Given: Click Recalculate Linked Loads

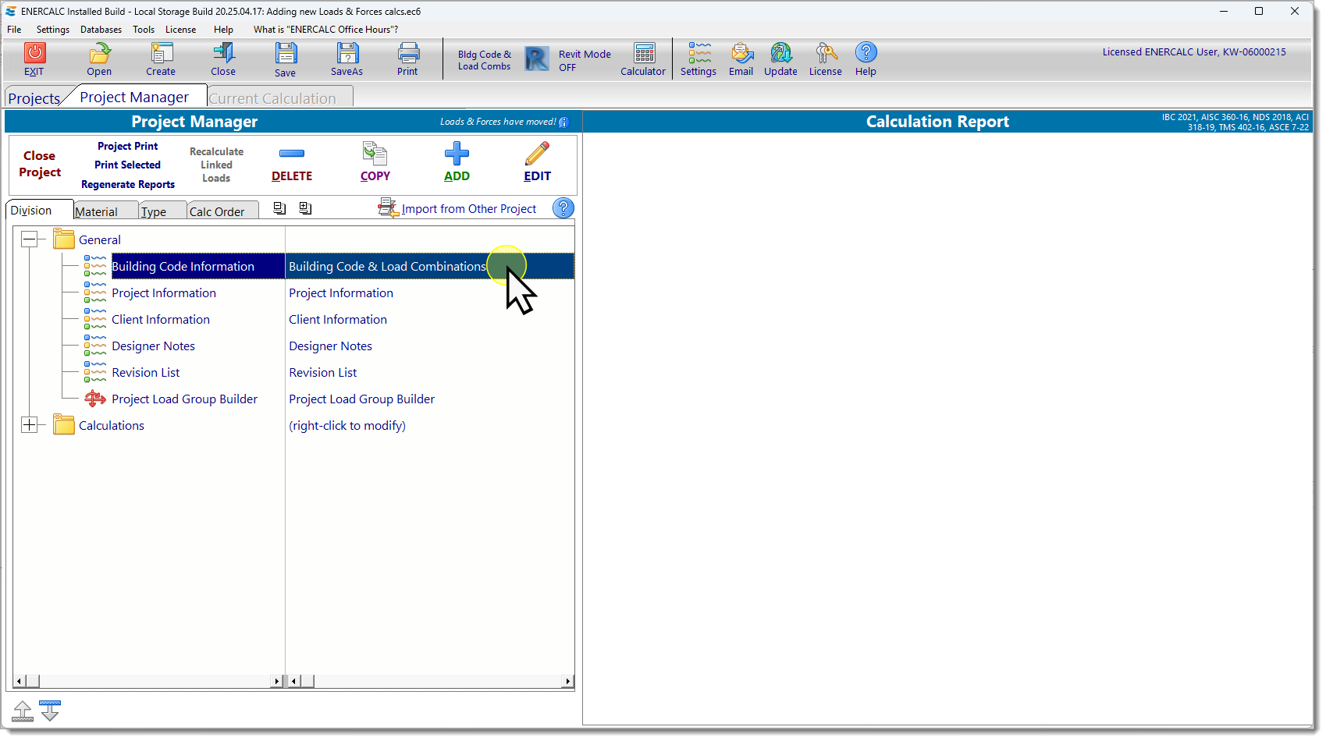Looking at the screenshot, I should tap(216, 165).
